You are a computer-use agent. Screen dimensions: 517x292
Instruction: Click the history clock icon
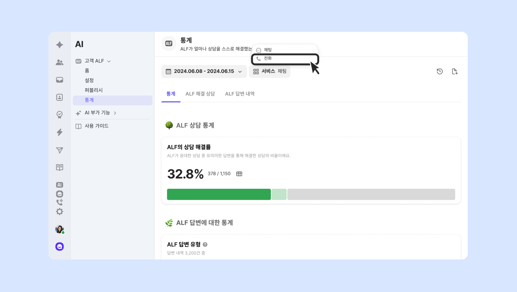click(440, 71)
